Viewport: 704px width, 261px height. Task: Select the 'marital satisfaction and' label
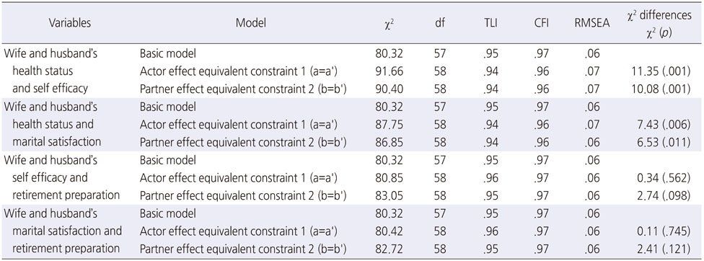(x=67, y=231)
